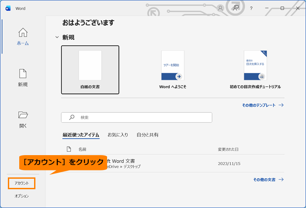Click the user account profile icon
The width and height of the screenshot is (306, 208).
point(220,8)
